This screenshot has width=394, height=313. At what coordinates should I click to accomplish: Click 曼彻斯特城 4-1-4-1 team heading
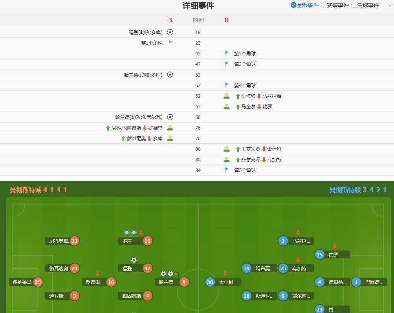(x=38, y=190)
